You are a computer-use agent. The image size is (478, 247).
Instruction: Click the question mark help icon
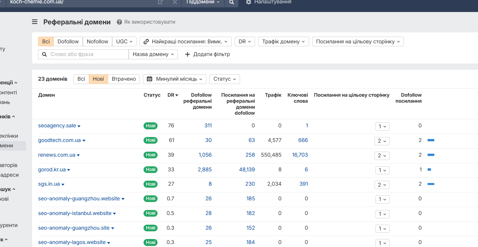(119, 22)
